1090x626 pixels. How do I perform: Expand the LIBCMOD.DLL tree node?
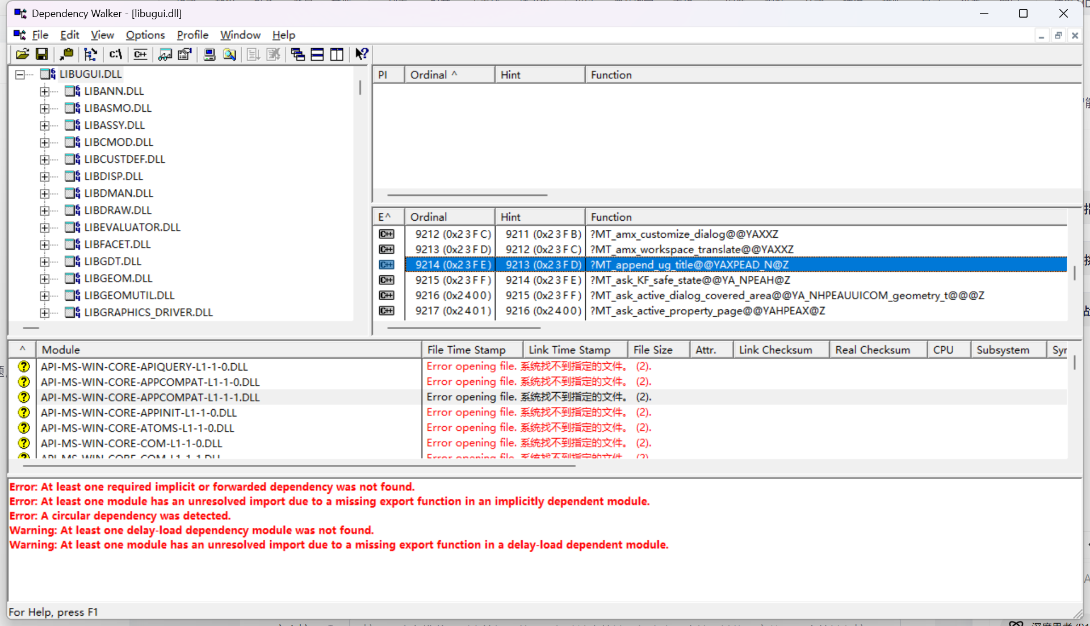(44, 142)
